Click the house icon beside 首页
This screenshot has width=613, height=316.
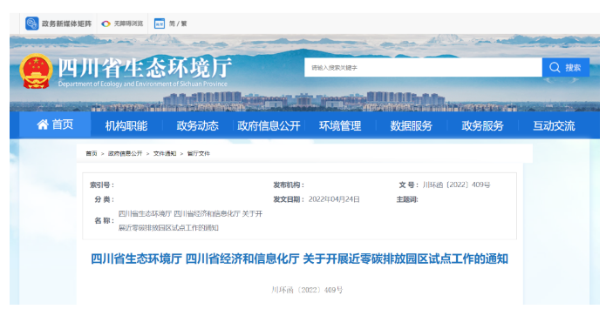(x=43, y=124)
